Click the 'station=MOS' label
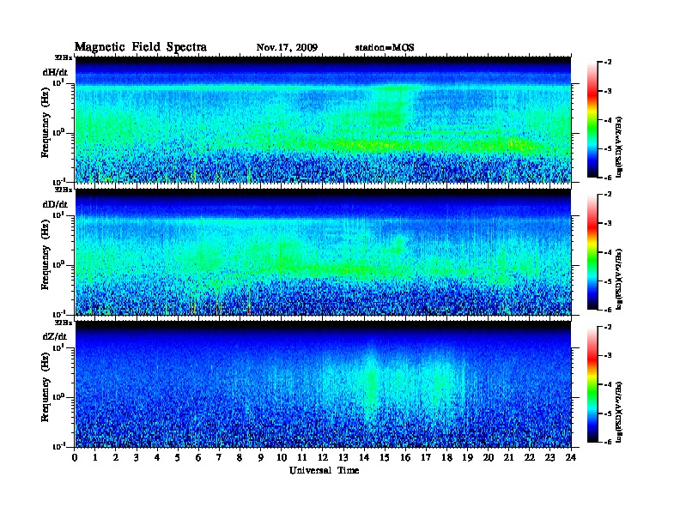The image size is (680, 525). point(385,48)
